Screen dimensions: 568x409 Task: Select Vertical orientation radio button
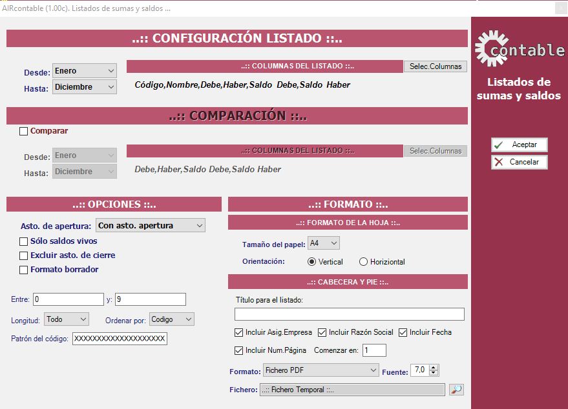[x=311, y=262]
